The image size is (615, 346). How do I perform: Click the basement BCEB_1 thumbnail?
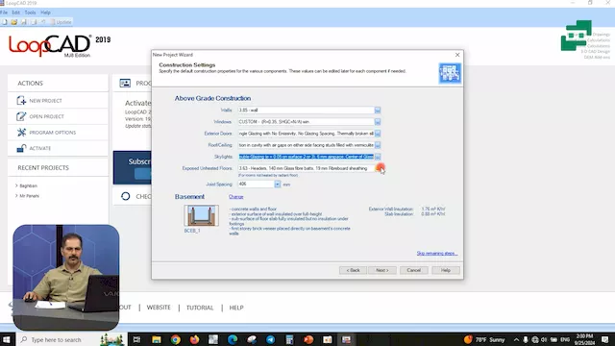201,215
